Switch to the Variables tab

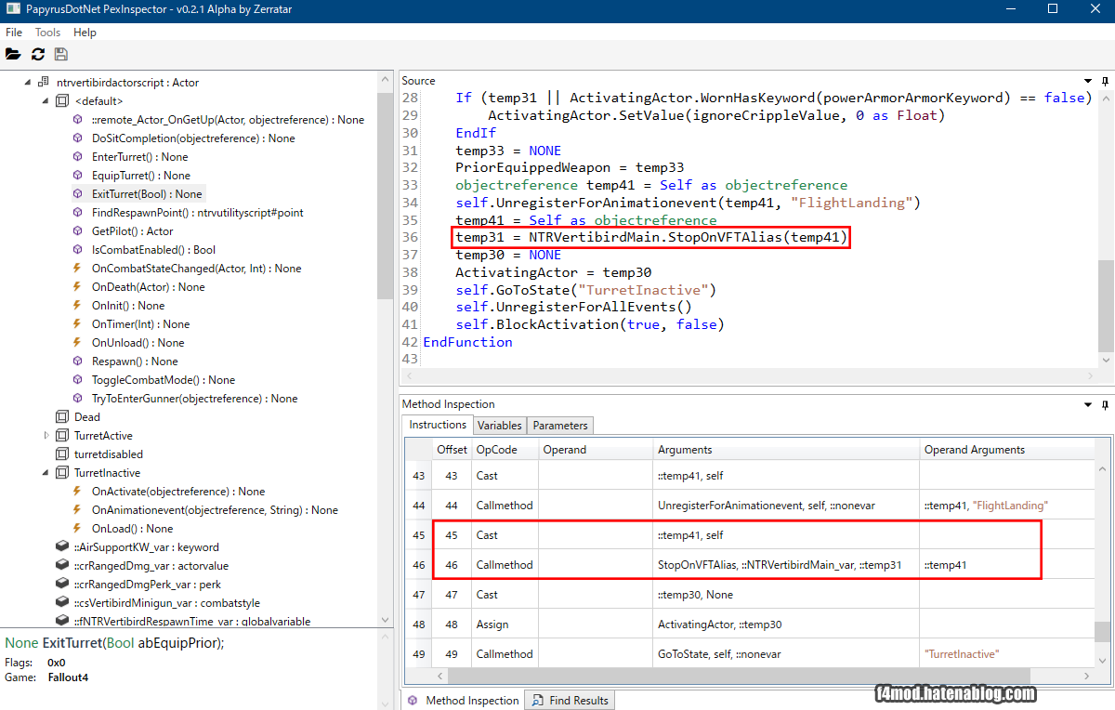tap(500, 426)
